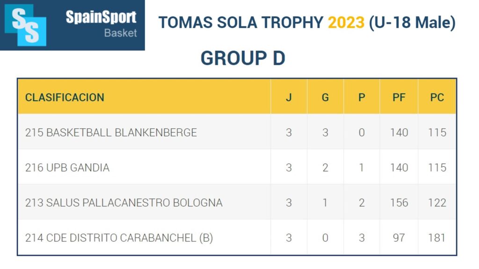Click Salus Bologna's PF value 156

tap(399, 203)
